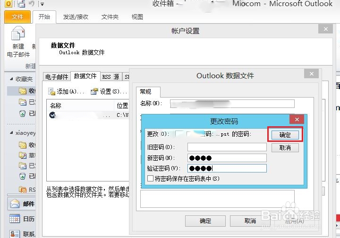The image size is (340, 238).
Task: Open inbox folder under xiaoyey account
Action: [x=27, y=145]
